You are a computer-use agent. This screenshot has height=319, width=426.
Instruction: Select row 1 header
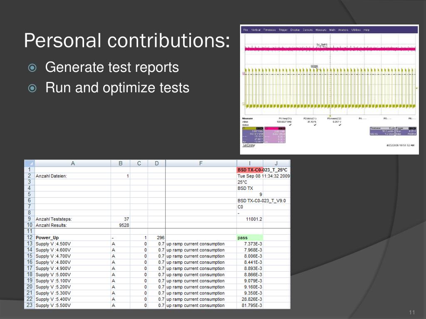click(30, 170)
